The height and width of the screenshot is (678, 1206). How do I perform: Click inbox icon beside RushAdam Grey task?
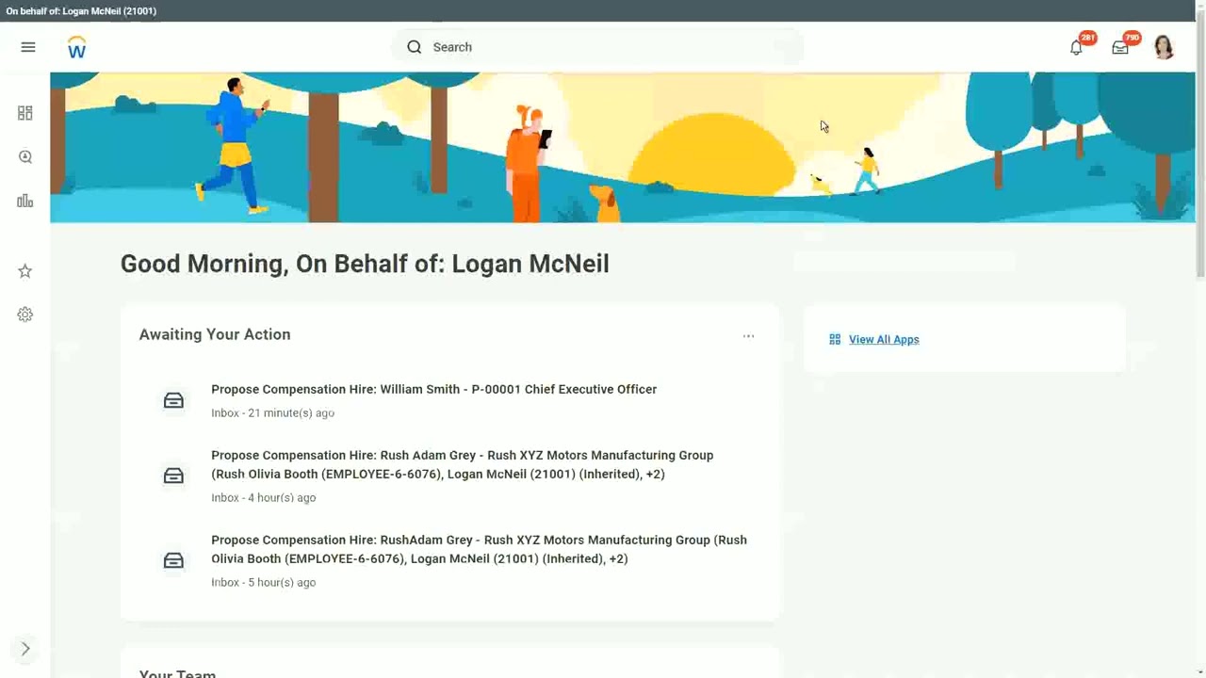click(x=173, y=561)
